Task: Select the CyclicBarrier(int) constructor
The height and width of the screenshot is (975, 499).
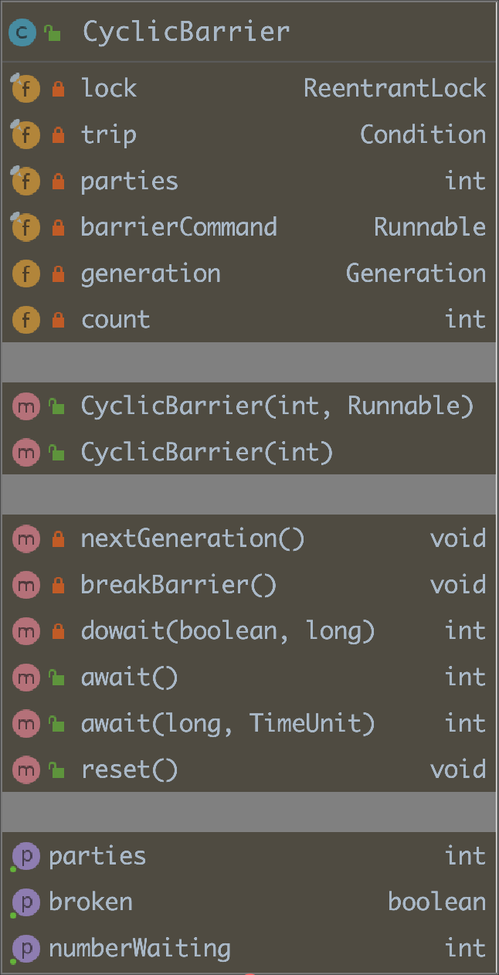Action: 206,453
